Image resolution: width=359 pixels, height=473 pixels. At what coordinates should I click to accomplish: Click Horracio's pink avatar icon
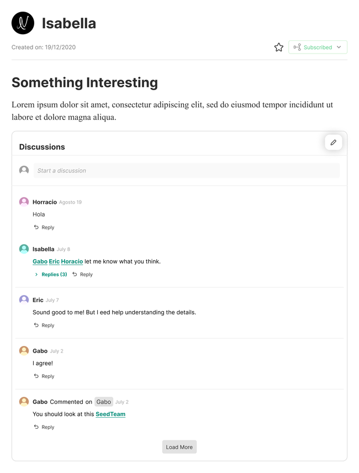[24, 202]
